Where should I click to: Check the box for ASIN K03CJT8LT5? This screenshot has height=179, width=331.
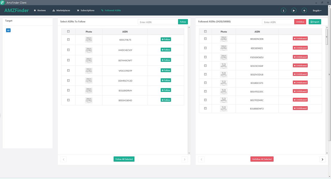click(68, 39)
